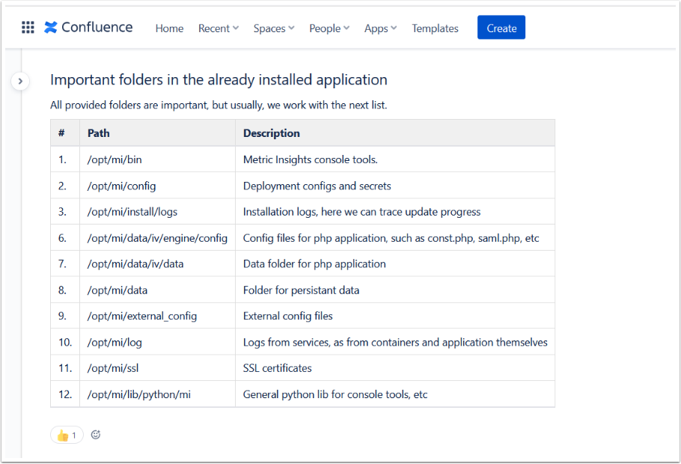Click the /opt/mi/ssl path cell

(x=113, y=368)
